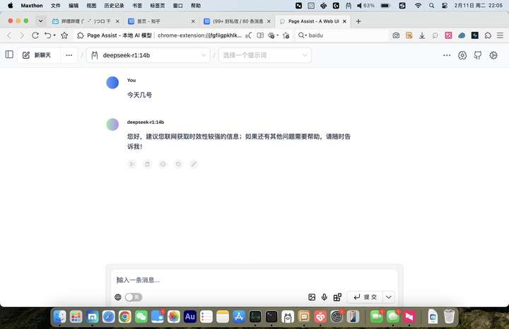Viewport: 509px width, 329px height.
Task: Open the 历史记录 menu
Action: tap(114, 6)
